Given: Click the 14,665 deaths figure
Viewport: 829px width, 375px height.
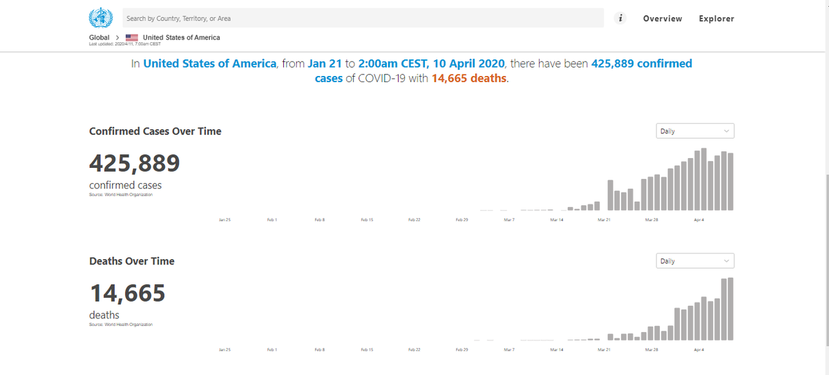Looking at the screenshot, I should click(x=127, y=294).
